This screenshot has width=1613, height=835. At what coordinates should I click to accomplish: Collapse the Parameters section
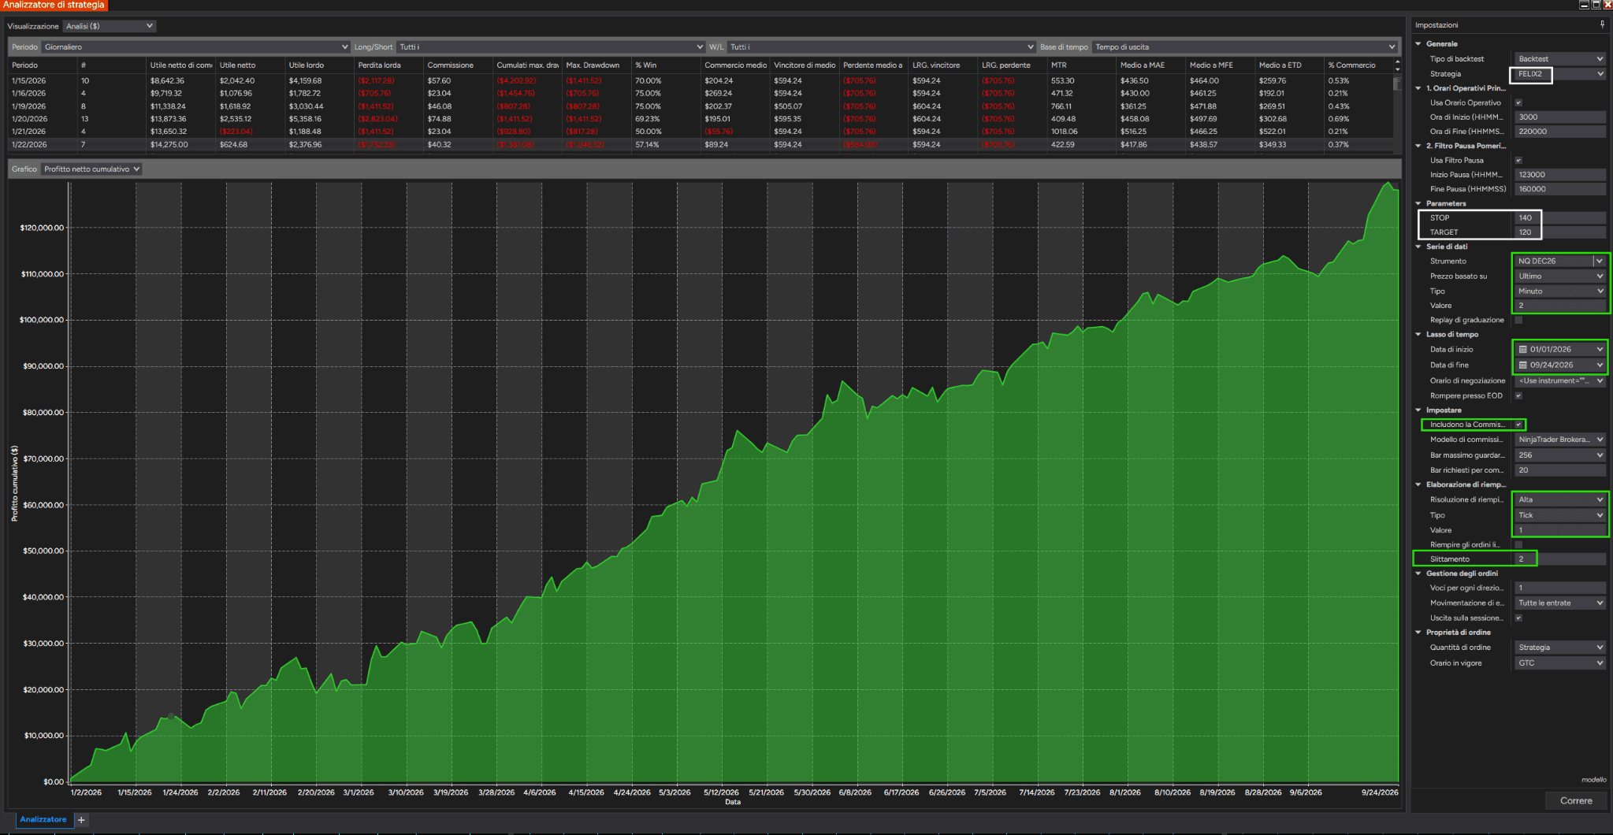point(1418,203)
